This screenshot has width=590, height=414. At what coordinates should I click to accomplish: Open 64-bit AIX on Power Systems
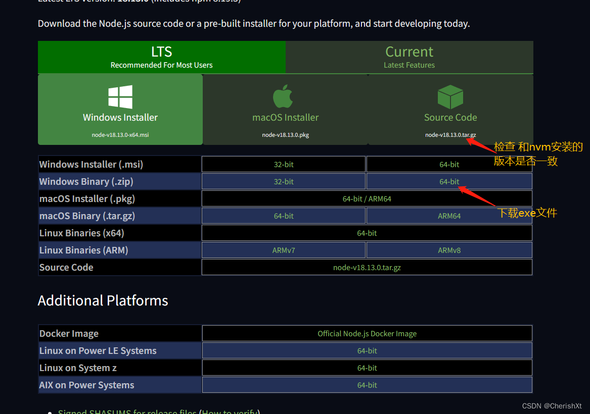(x=367, y=385)
